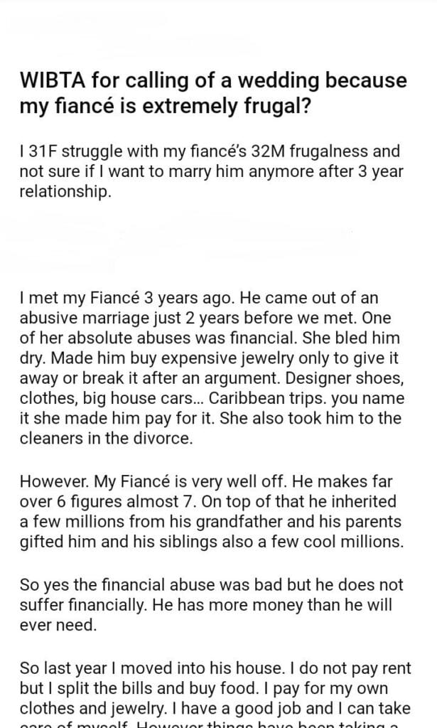This screenshot has height=728, width=437.
Task: Click the post title starting with WIBTA
Action: coord(213,94)
